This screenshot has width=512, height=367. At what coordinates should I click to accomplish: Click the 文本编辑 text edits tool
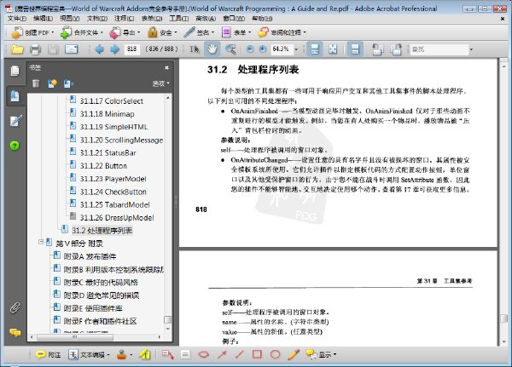(x=89, y=354)
